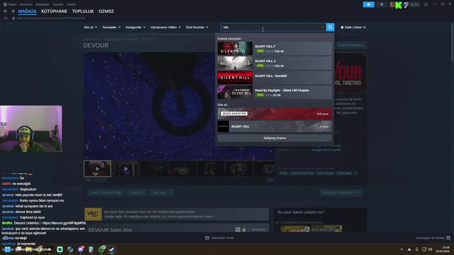Image resolution: width=454 pixels, height=255 pixels.
Task: Click the page vertical scrollbar
Action: pos(452,42)
